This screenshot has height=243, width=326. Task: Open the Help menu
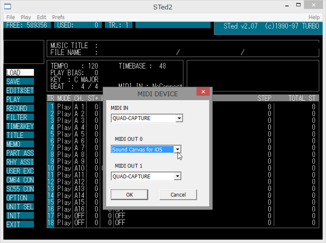314,17
